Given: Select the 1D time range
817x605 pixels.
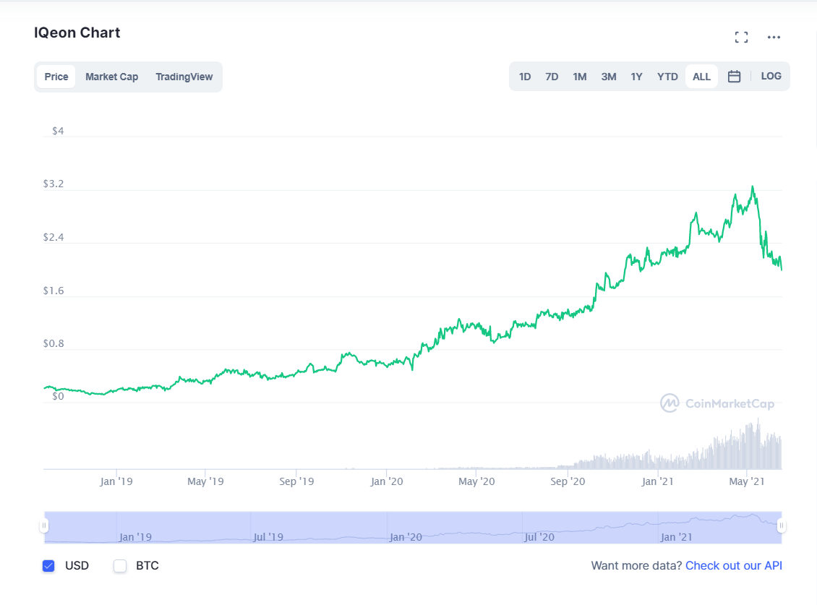Looking at the screenshot, I should coord(525,77).
